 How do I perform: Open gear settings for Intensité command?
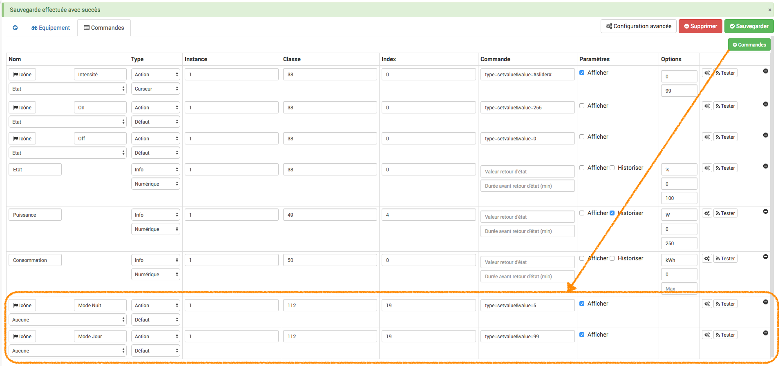[707, 73]
